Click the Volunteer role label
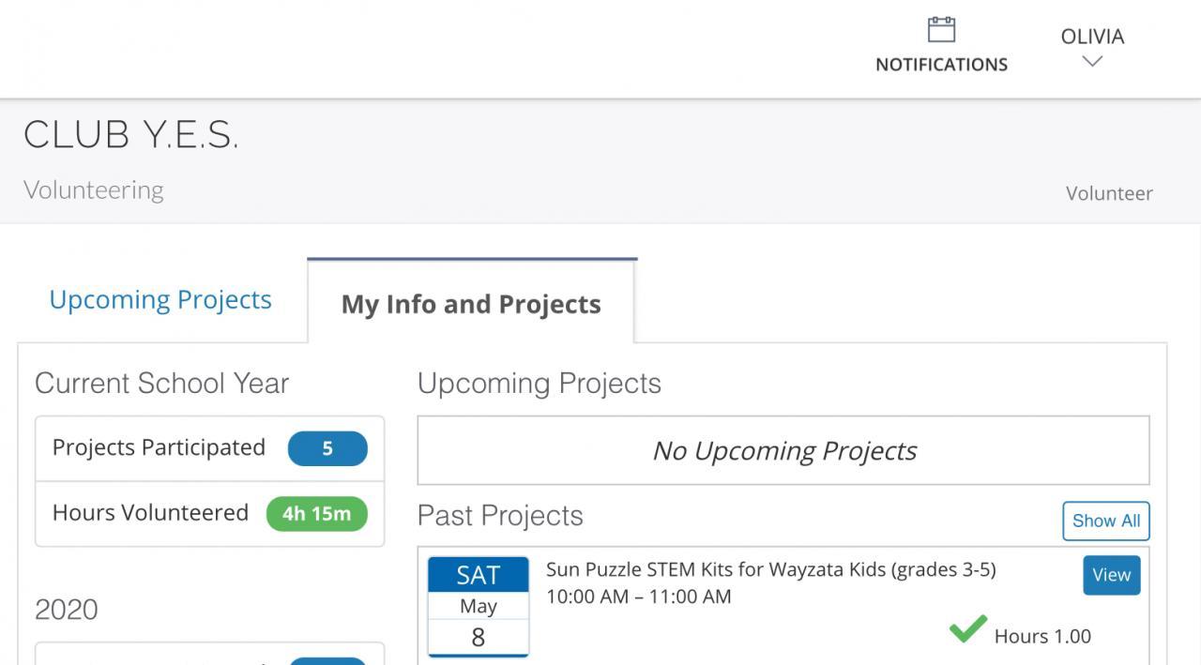 tap(1109, 193)
